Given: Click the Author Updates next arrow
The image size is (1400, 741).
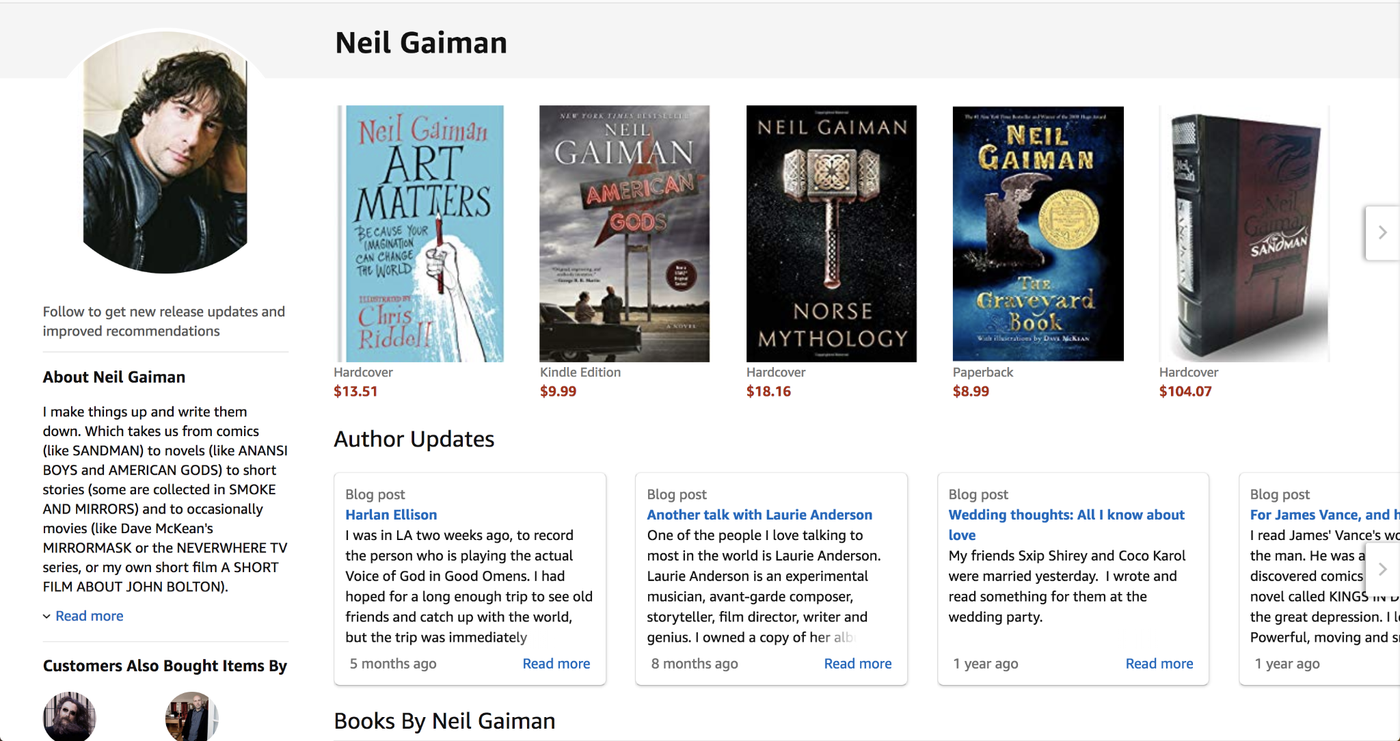Looking at the screenshot, I should [1382, 569].
